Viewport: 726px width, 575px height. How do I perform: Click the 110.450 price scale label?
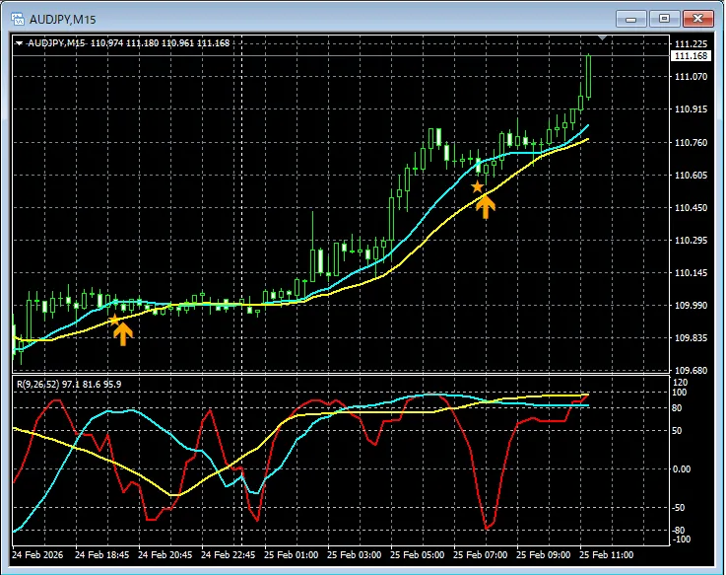click(690, 208)
